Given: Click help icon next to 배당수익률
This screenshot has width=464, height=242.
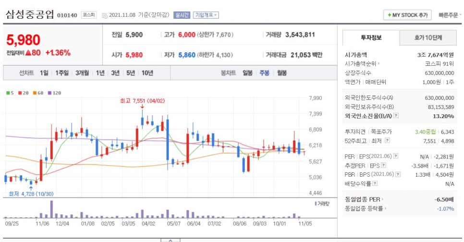Looking at the screenshot, I should pyautogui.click(x=375, y=183).
